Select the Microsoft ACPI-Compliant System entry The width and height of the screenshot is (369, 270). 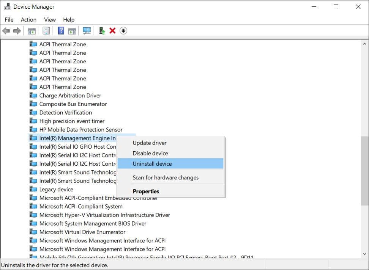point(82,206)
